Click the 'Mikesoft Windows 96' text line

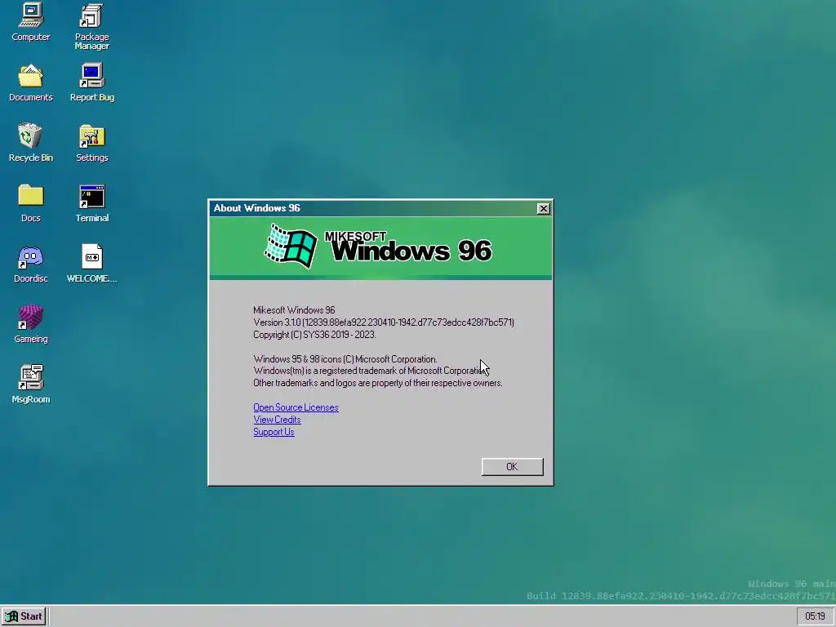click(294, 310)
